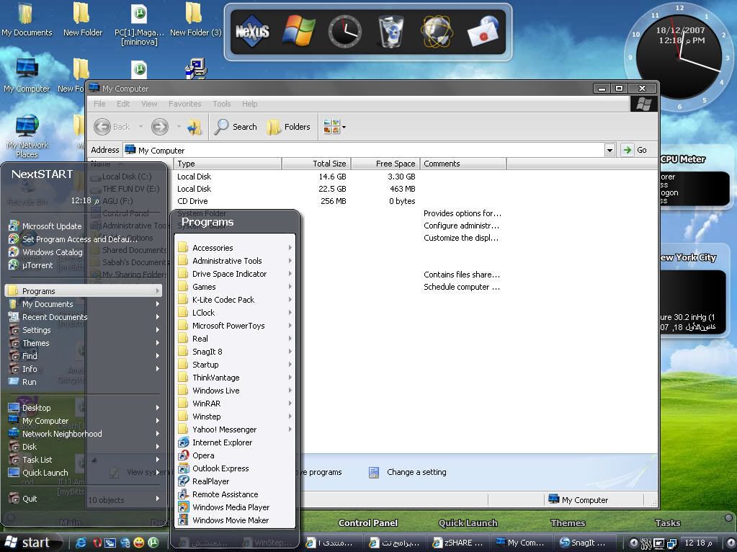
Task: Open the Nexus logo icon in dock
Action: (252, 32)
